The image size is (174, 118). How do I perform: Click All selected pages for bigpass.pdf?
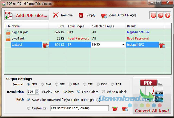pyautogui.click(x=94, y=32)
